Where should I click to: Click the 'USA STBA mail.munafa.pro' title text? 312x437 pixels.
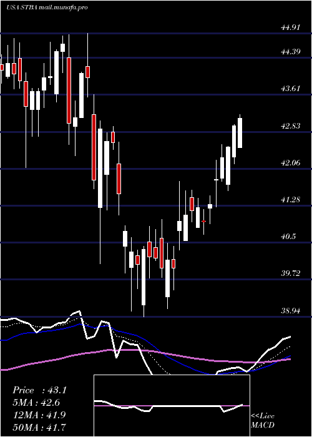[x=47, y=7]
